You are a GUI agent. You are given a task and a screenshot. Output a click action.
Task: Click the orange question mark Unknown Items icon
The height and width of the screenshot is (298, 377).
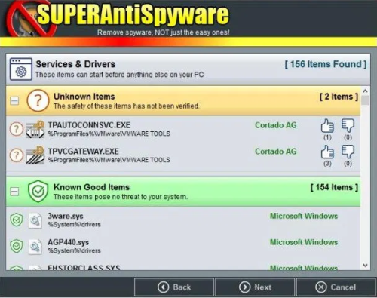coord(38,100)
